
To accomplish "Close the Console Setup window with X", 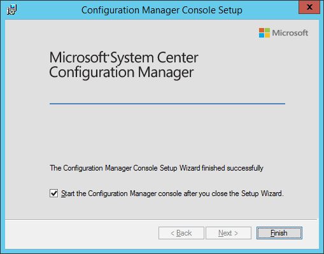I will click(309, 7).
